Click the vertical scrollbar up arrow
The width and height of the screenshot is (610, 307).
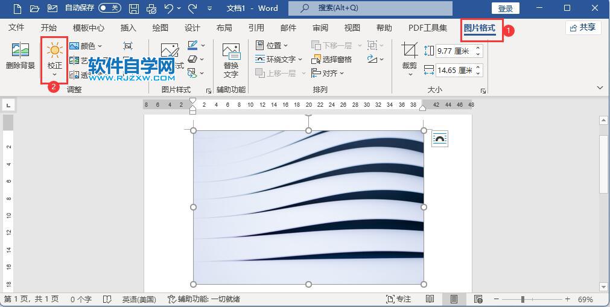603,121
